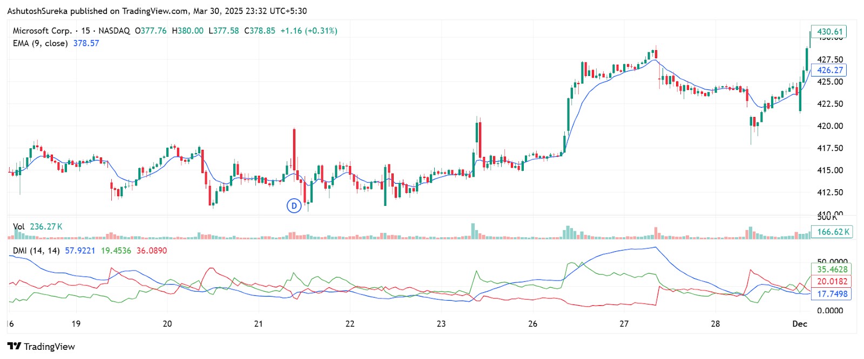Image resolution: width=864 pixels, height=359 pixels.
Task: Click the 417.50 price scale label
Action: pos(830,148)
